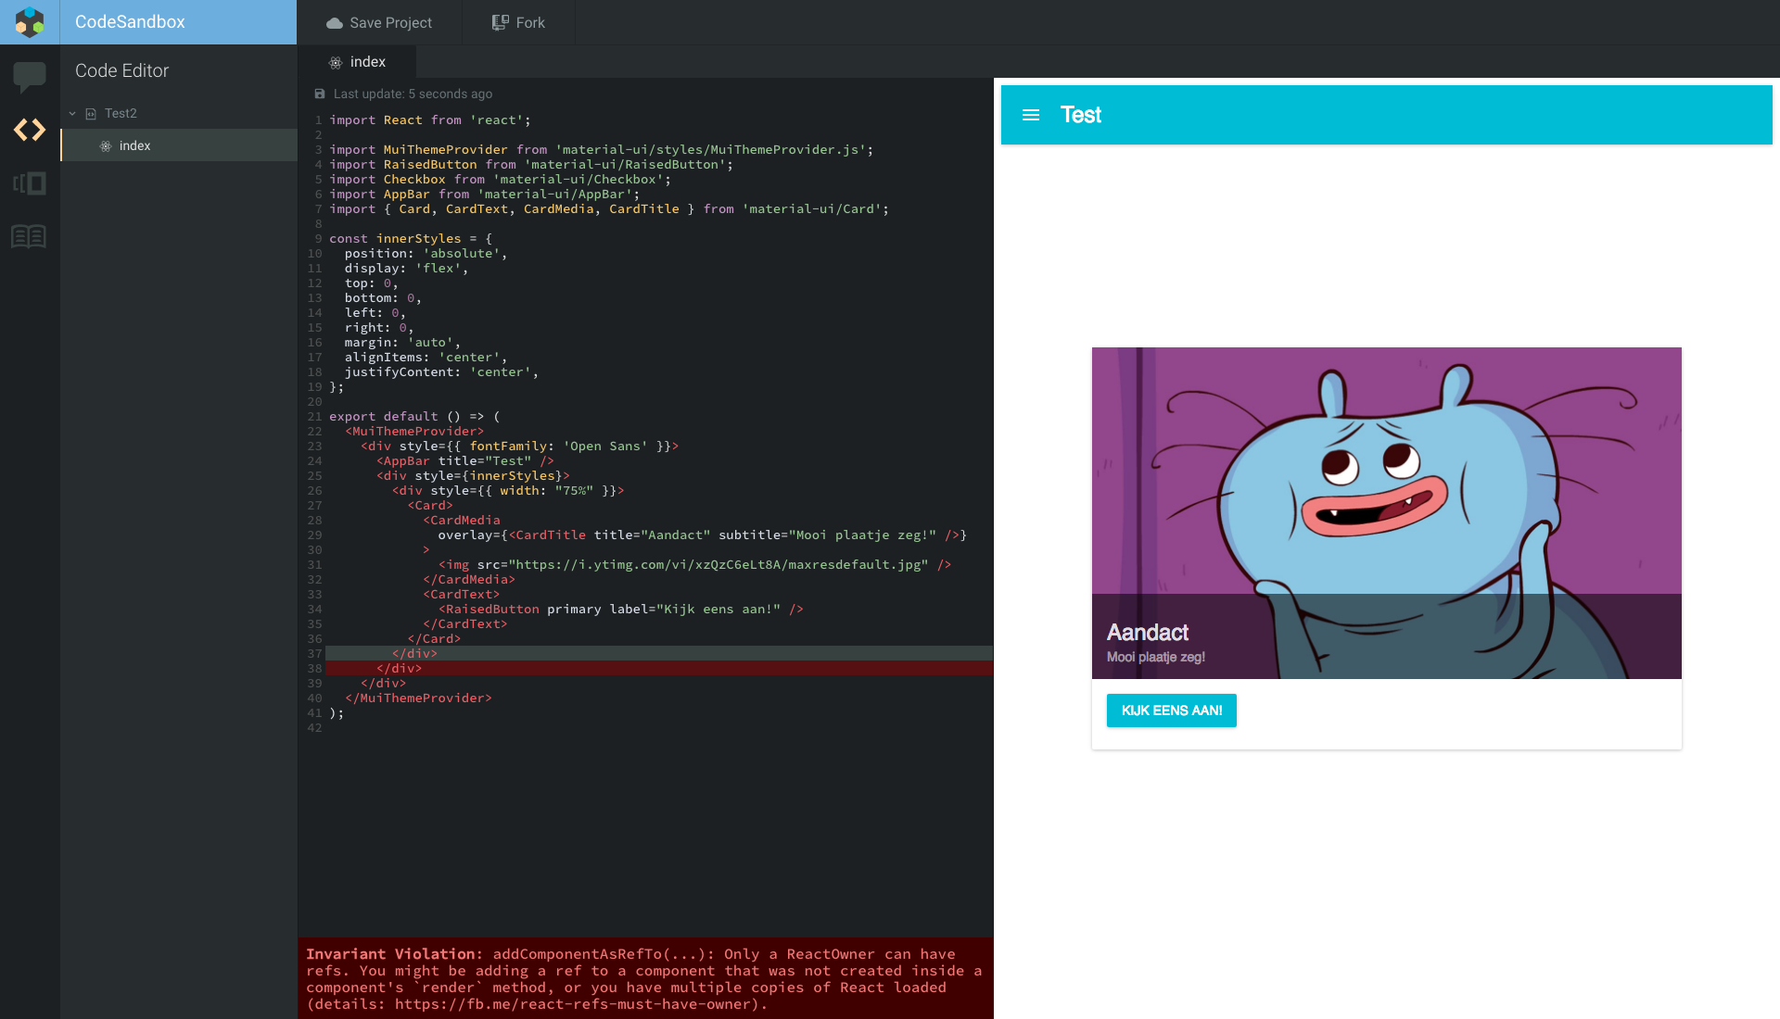Click the hamburger menu in Test app bar
This screenshot has height=1019, width=1780.
[x=1031, y=115]
